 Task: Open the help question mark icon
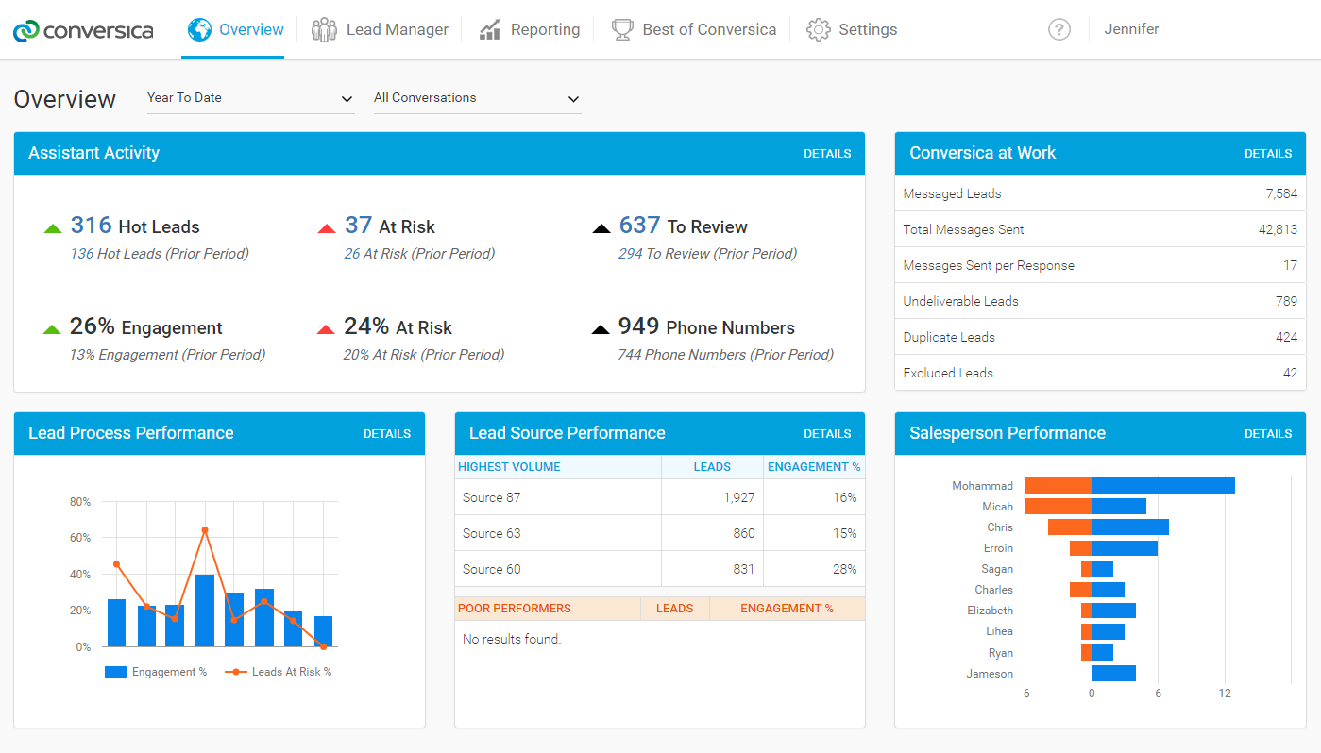click(x=1059, y=29)
